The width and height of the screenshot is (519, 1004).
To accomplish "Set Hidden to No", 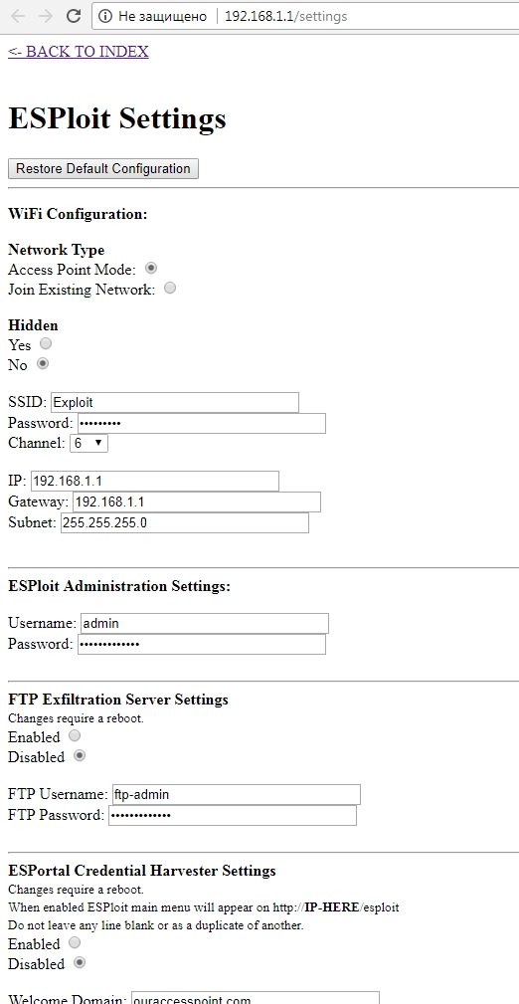I will pyautogui.click(x=42, y=364).
